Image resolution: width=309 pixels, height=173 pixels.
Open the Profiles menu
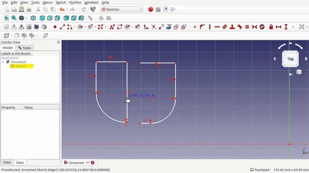coord(75,2)
